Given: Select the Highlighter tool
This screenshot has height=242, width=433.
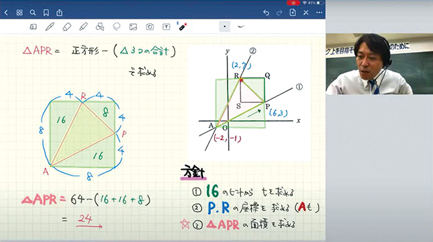Looking at the screenshot, I should 83,26.
